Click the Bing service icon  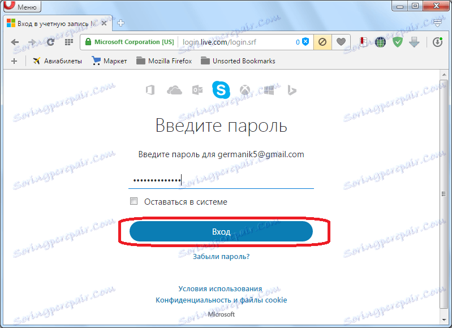point(292,90)
